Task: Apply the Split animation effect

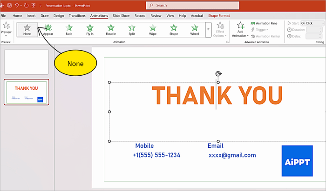Action: [x=132, y=29]
